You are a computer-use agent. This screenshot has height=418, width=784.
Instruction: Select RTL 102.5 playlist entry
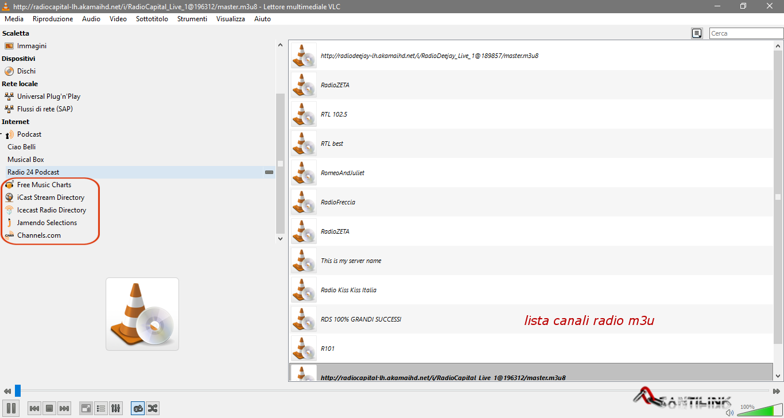pos(531,114)
